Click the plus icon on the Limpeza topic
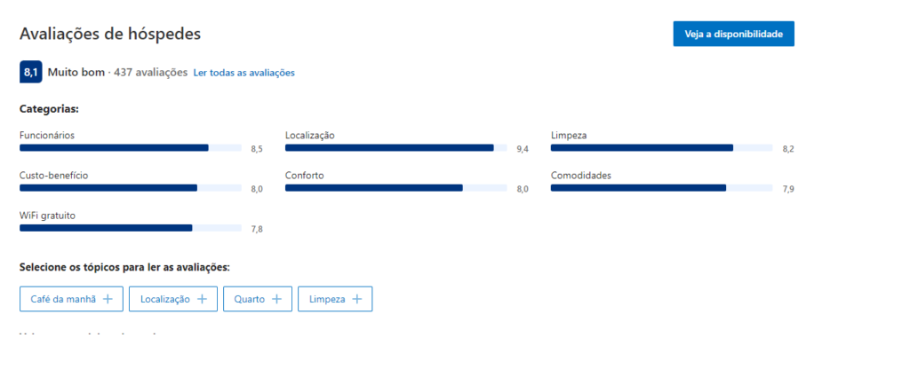Image resolution: width=910 pixels, height=377 pixels. coord(356,300)
